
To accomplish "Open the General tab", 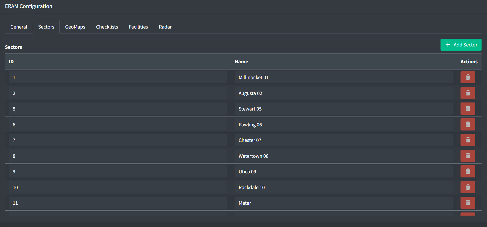I will click(19, 27).
